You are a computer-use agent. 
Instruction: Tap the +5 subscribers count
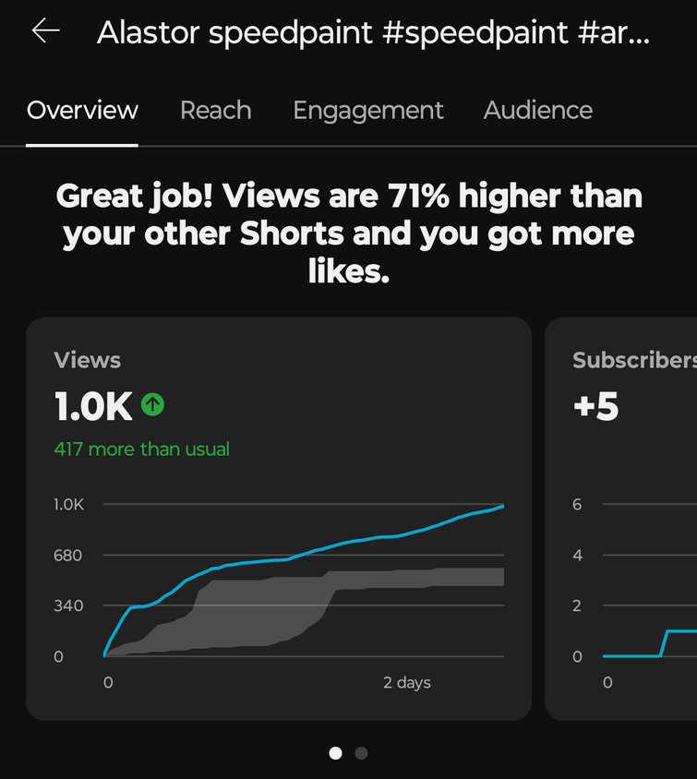click(596, 406)
